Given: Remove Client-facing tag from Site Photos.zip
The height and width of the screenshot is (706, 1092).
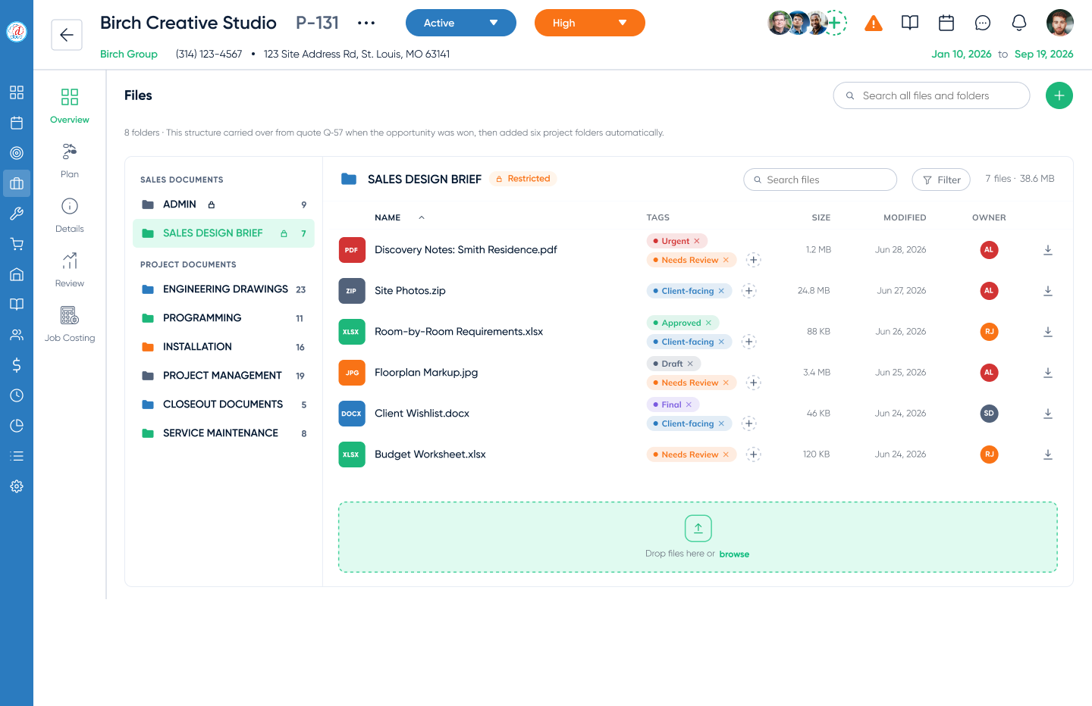Looking at the screenshot, I should 721,291.
